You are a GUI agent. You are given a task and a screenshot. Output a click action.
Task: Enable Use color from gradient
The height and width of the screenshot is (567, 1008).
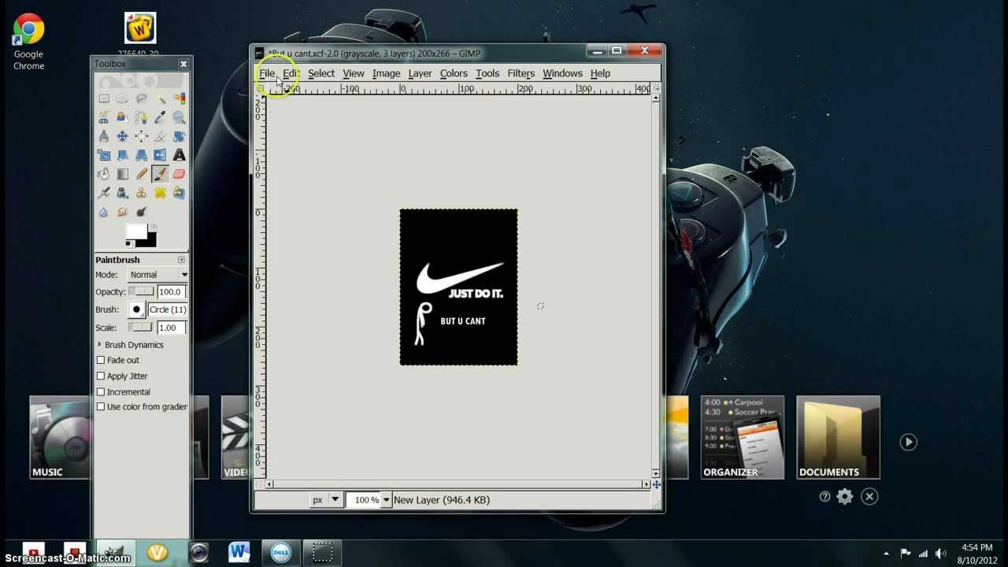(101, 406)
